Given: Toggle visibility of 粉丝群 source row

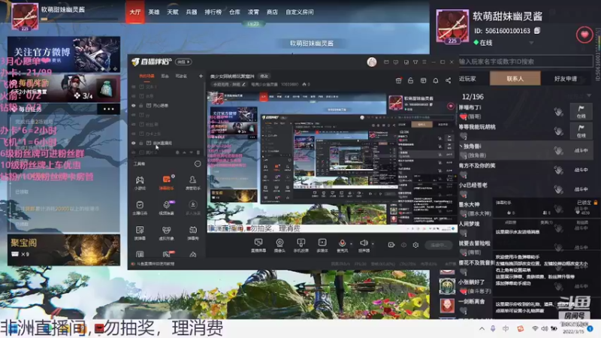Looking at the screenshot, I should [134, 124].
